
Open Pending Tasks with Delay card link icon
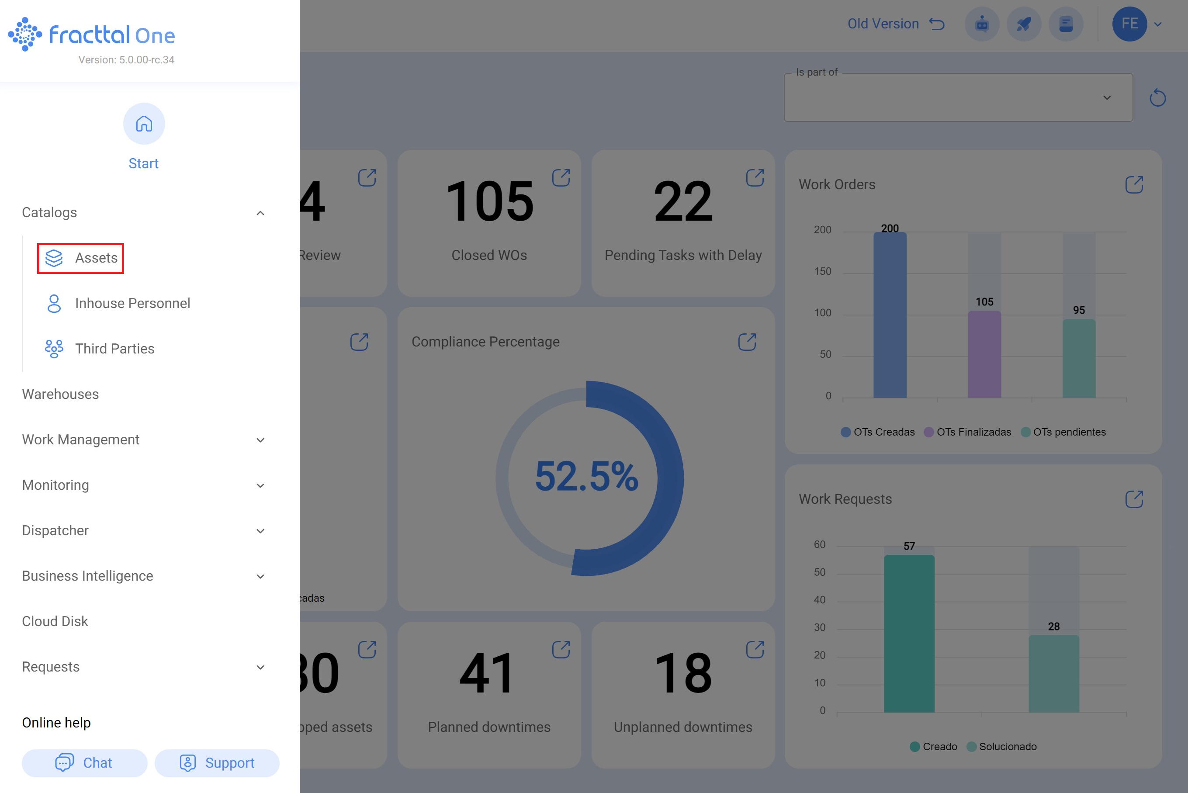click(x=755, y=177)
